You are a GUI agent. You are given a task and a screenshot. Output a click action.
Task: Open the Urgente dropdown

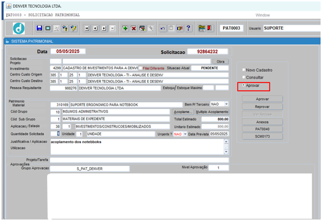tap(185, 134)
